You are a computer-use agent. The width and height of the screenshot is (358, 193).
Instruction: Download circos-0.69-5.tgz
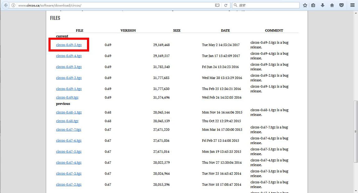69,45
